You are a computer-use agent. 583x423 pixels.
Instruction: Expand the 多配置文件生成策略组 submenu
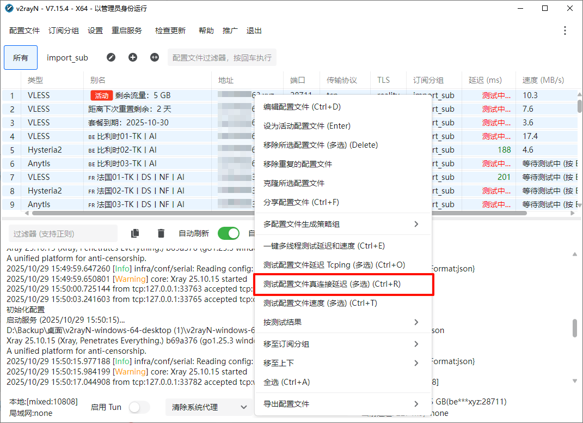coord(343,224)
